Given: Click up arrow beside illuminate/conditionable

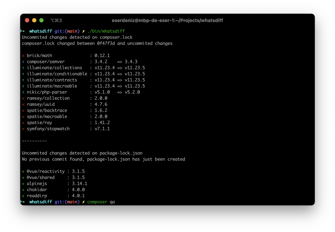Looking at the screenshot, I should 23,74.
